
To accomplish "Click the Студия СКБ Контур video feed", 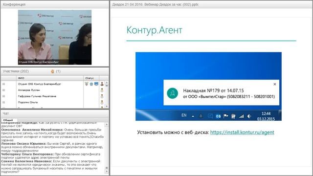I will click(x=55, y=37).
